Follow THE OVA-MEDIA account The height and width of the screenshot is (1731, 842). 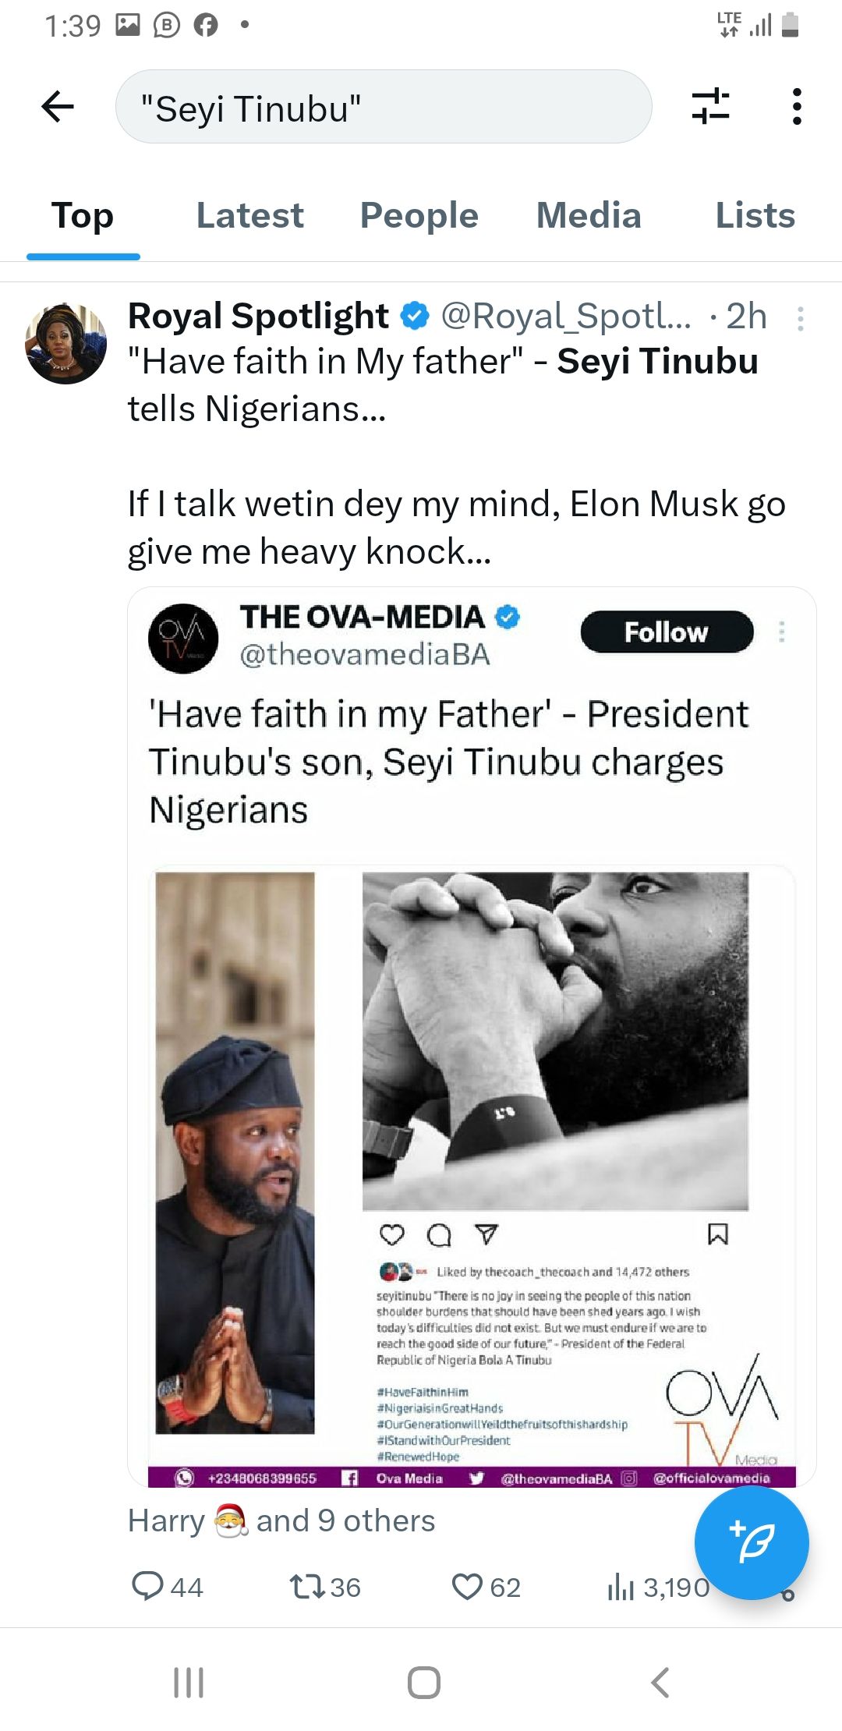coord(667,632)
